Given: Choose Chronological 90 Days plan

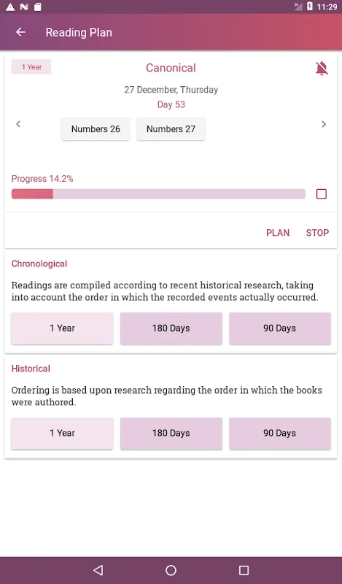Looking at the screenshot, I should click(280, 328).
